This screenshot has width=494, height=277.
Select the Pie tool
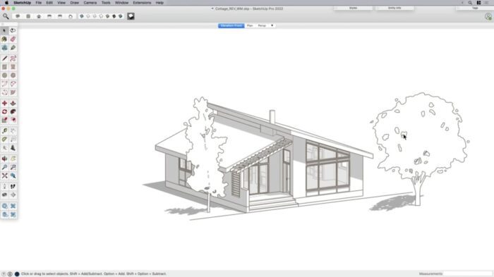pyautogui.click(x=13, y=92)
